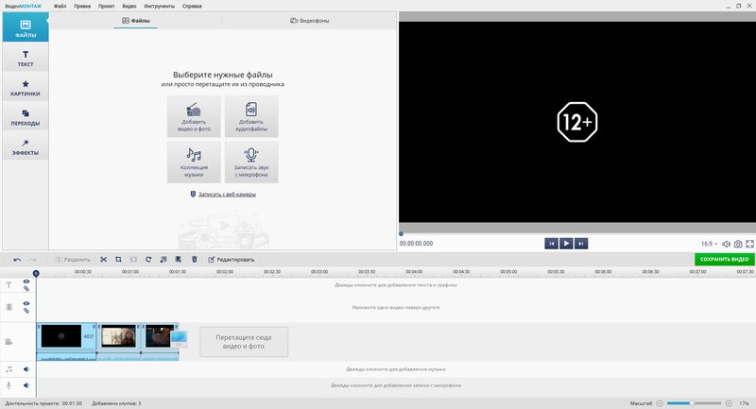Take a snapshot with the camera icon

point(737,244)
